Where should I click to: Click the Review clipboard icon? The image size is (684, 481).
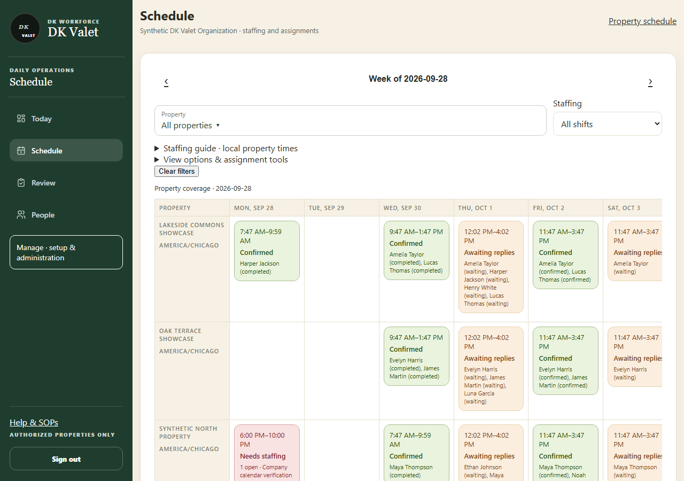click(21, 183)
